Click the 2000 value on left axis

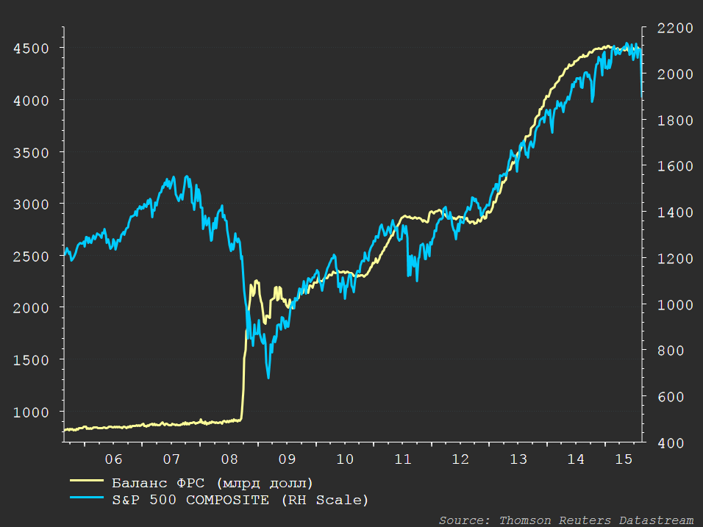click(x=31, y=308)
